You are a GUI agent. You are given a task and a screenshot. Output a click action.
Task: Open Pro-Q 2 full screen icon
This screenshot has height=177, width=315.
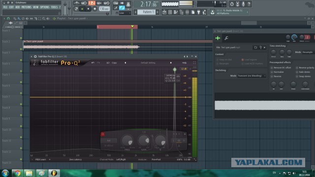[194, 63]
